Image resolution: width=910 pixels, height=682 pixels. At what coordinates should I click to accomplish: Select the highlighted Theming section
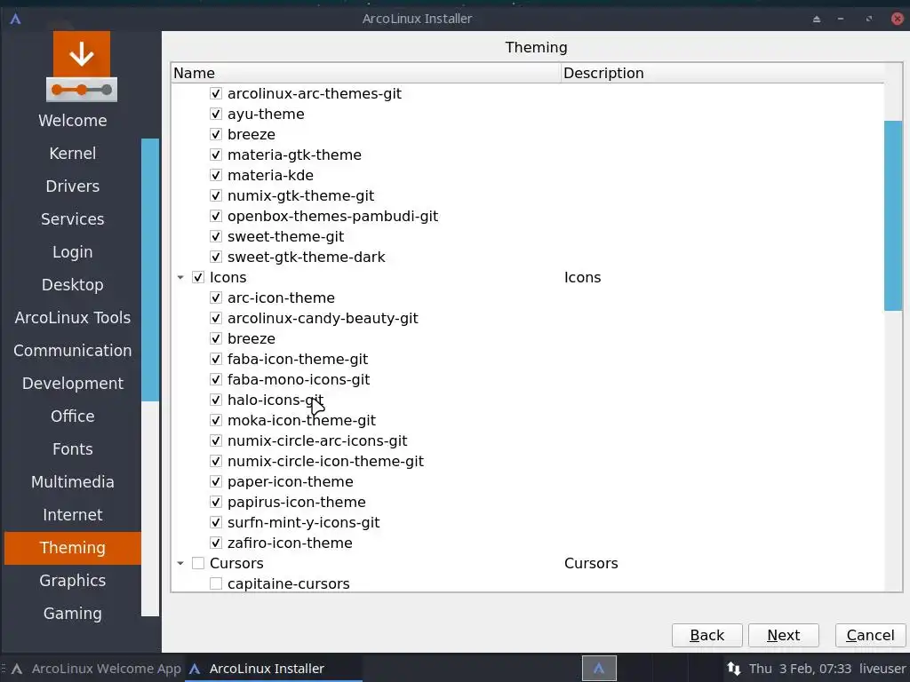[73, 547]
